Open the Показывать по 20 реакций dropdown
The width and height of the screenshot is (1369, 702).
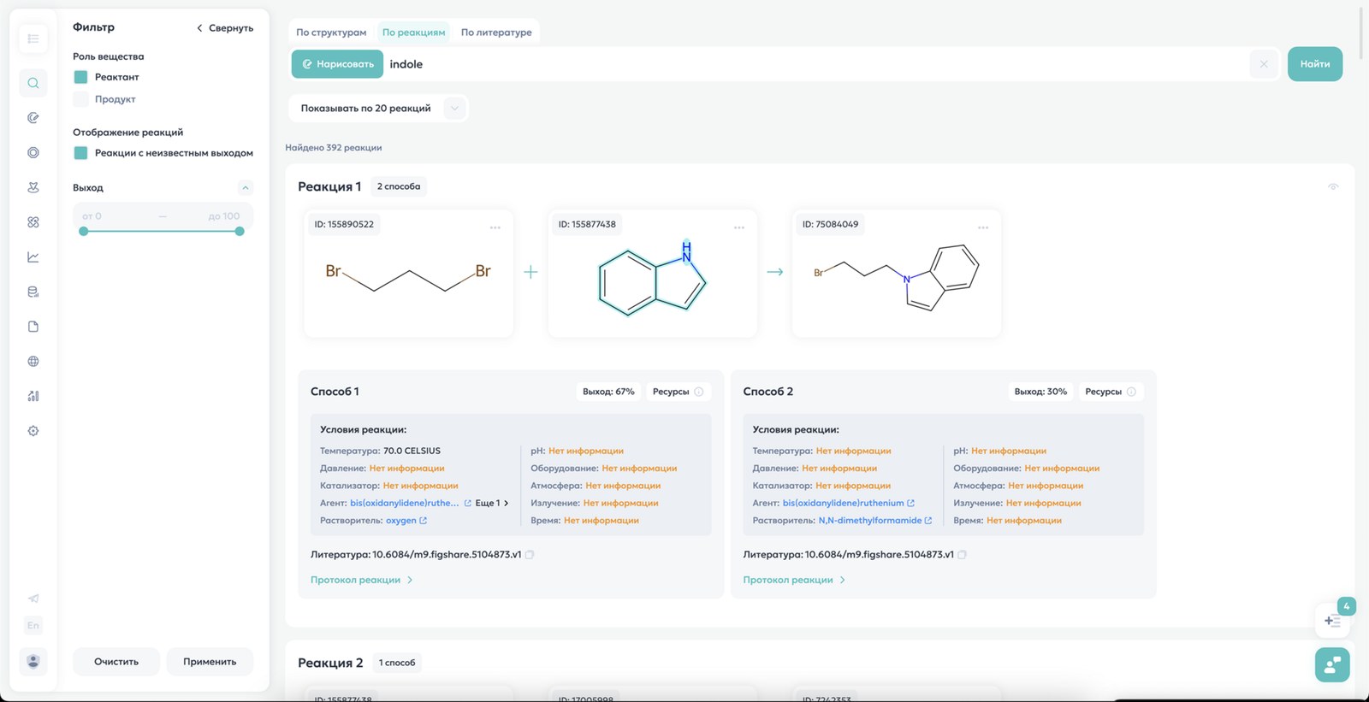click(378, 109)
